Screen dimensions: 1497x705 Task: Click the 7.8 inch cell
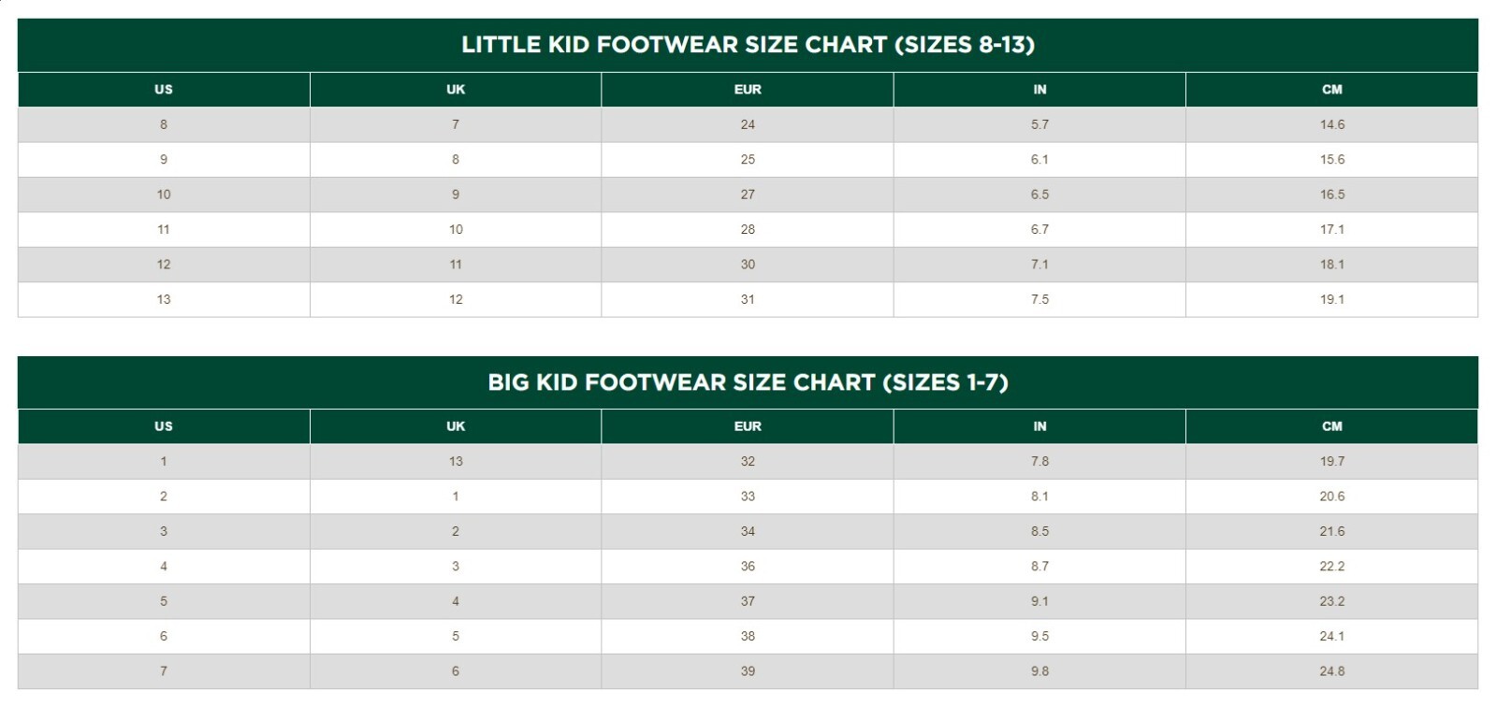[x=1039, y=461]
